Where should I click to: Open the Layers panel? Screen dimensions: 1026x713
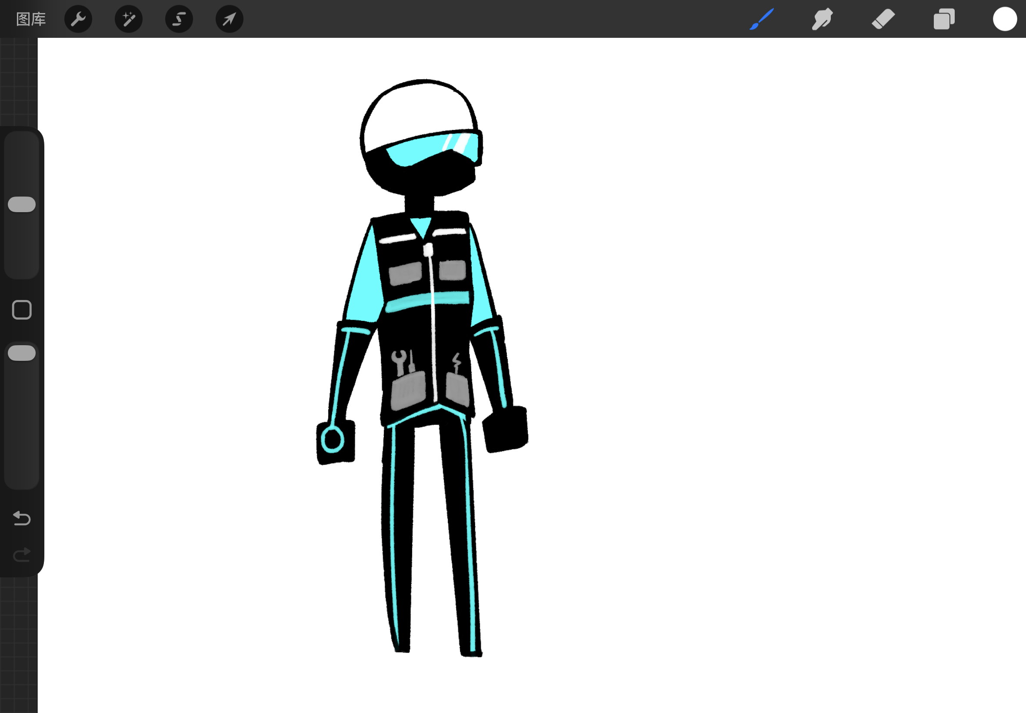[x=944, y=19]
